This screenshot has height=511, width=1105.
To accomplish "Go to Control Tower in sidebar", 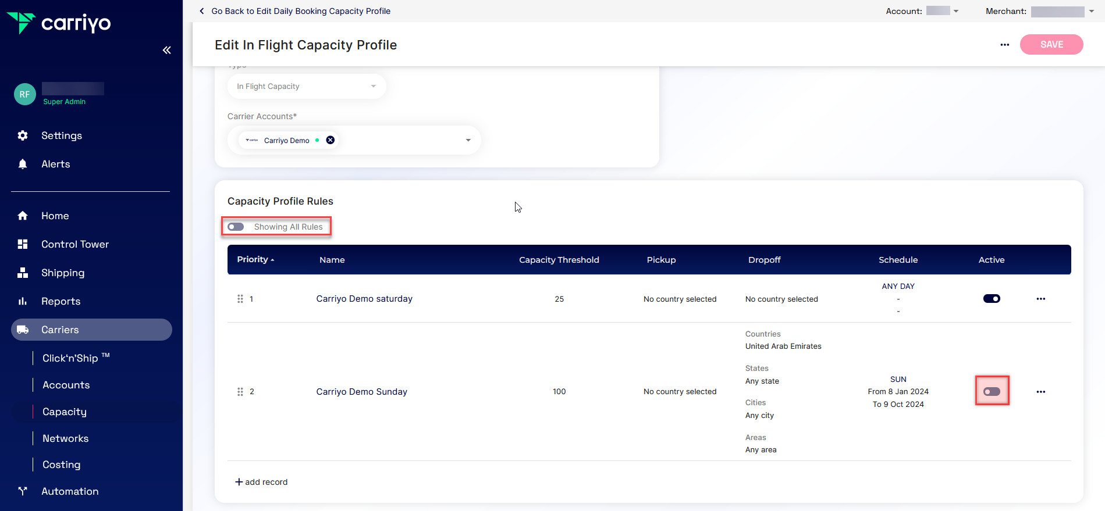I will [74, 244].
